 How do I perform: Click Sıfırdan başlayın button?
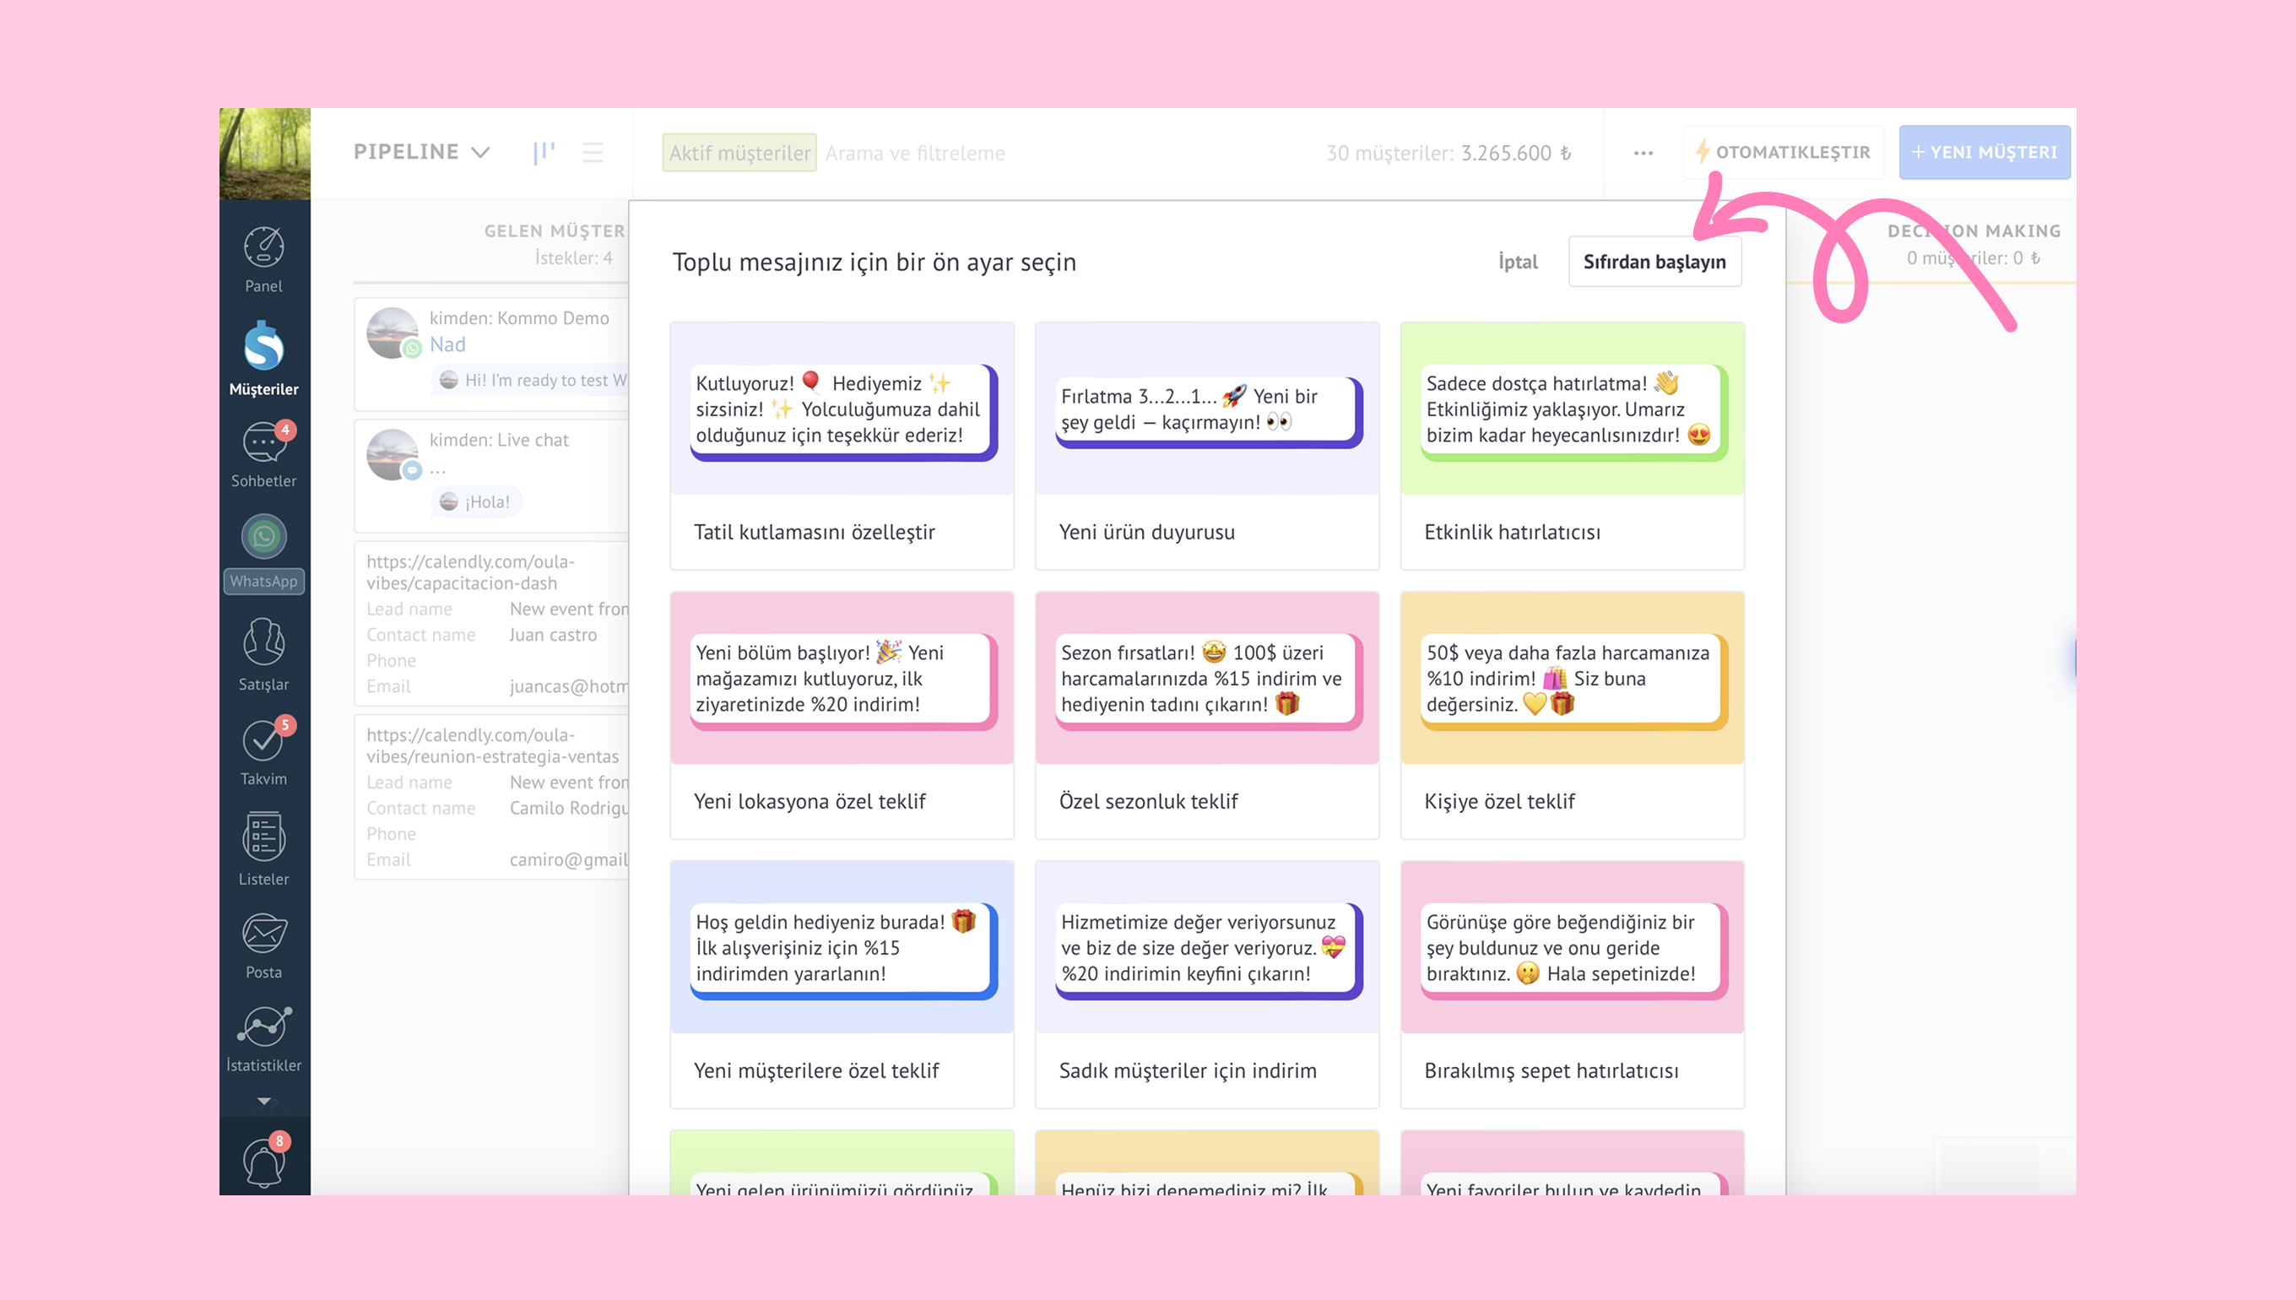(1654, 262)
